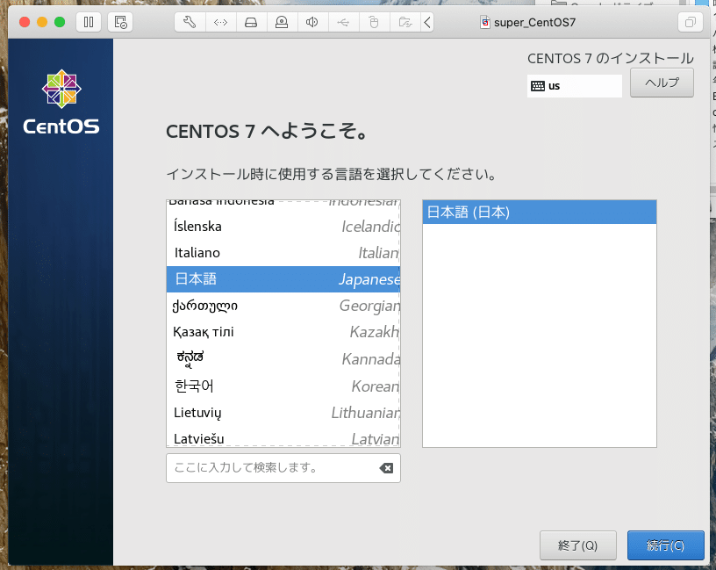Image resolution: width=716 pixels, height=570 pixels.
Task: Select the Kannada language row
Action: (283, 359)
